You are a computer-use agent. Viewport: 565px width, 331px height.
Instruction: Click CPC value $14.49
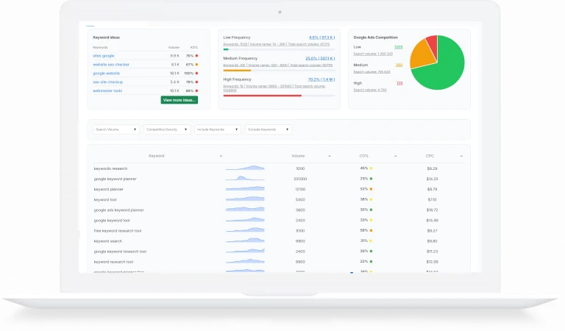point(432,221)
